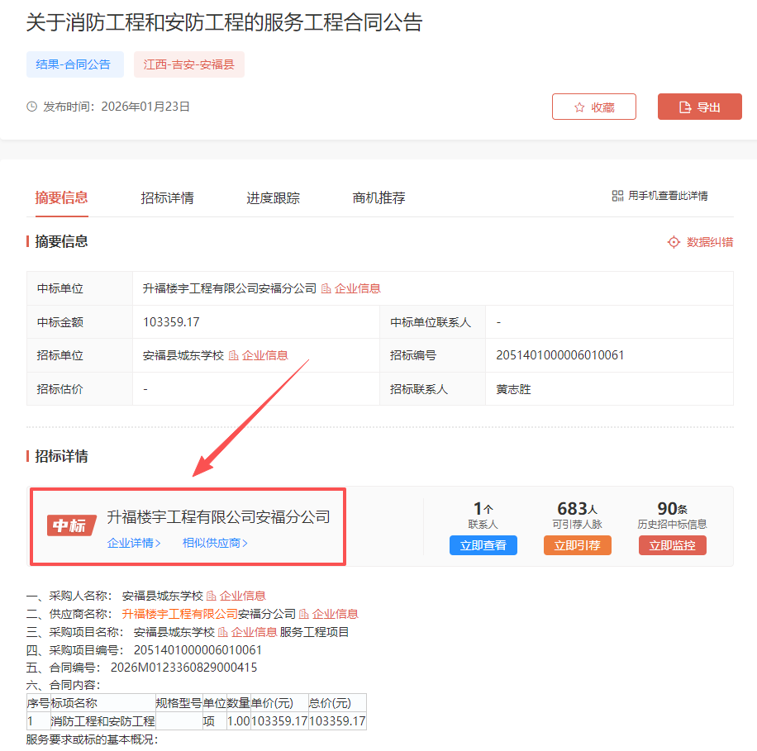The width and height of the screenshot is (757, 751).
Task: Click the clock icon beside 发布时间
Action: (x=32, y=107)
